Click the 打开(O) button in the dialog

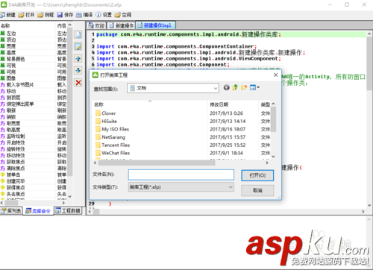tap(257, 175)
